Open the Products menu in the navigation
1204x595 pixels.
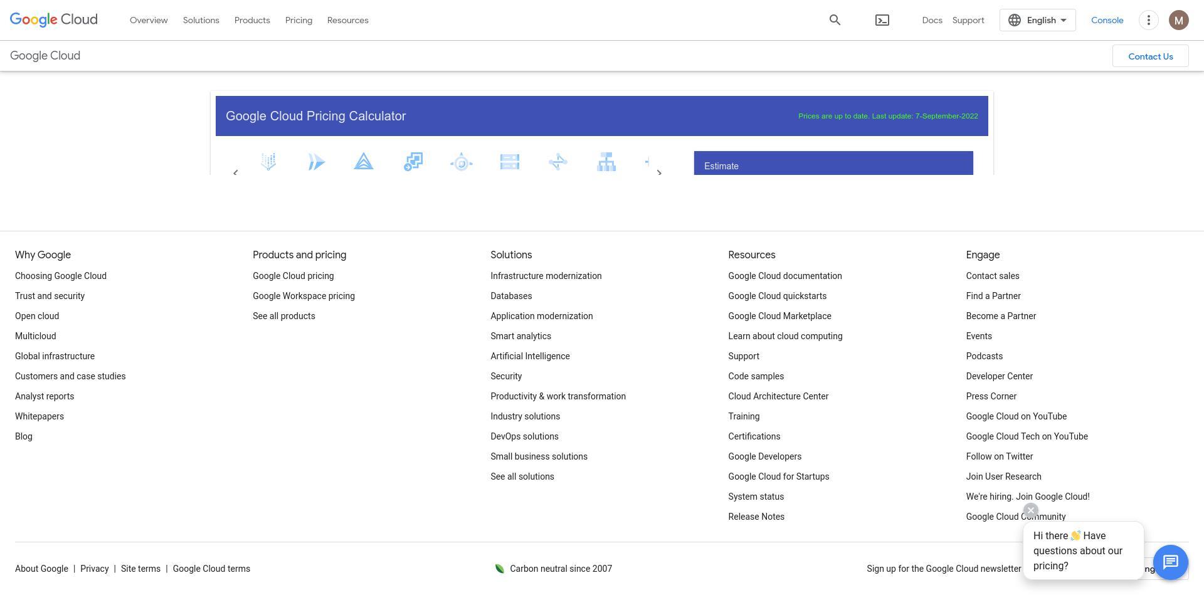(252, 19)
